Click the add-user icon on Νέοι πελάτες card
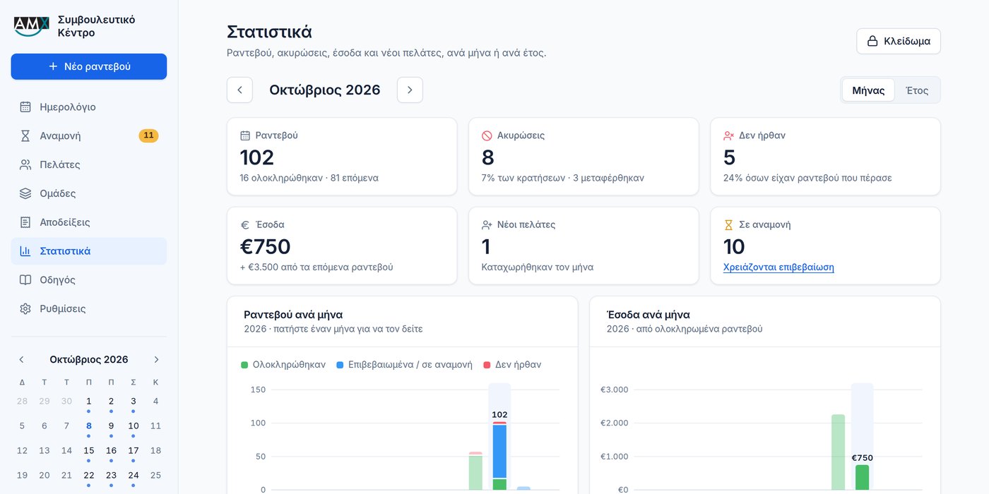Image resolution: width=989 pixels, height=494 pixels. point(487,225)
